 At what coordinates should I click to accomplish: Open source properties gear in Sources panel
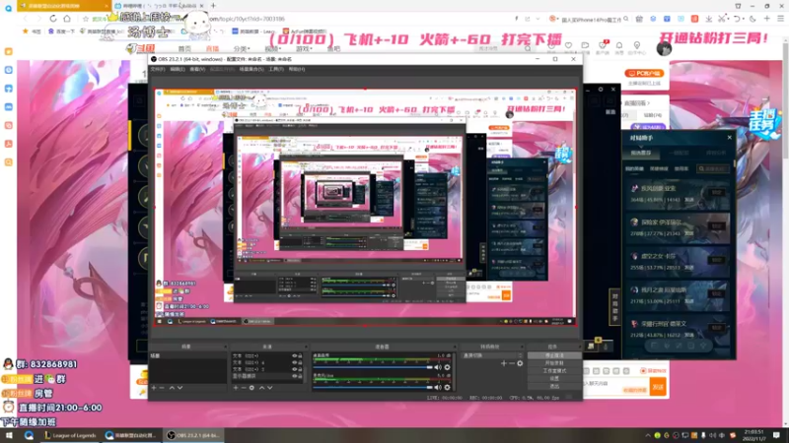pos(252,388)
